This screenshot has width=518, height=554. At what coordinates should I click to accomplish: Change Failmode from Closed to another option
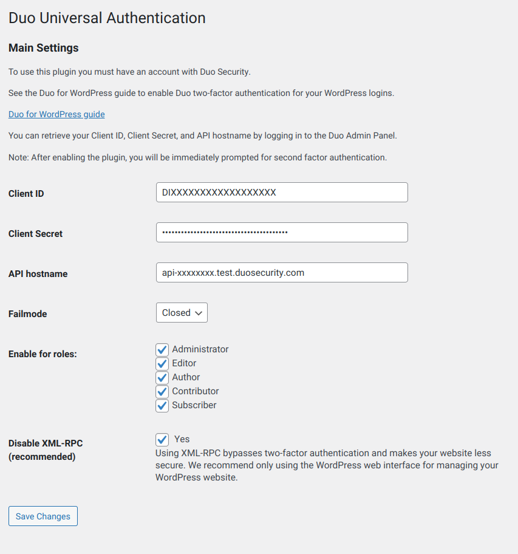click(181, 312)
